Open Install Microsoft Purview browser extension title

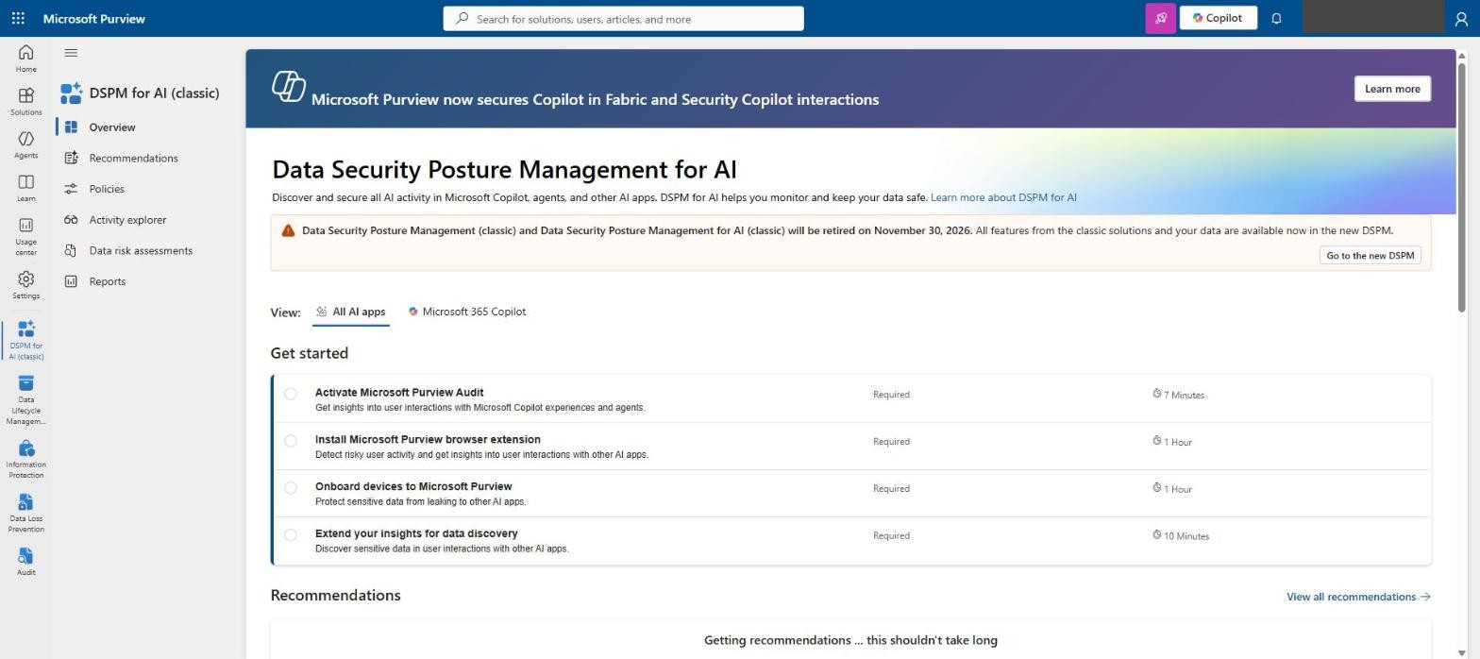tap(428, 440)
